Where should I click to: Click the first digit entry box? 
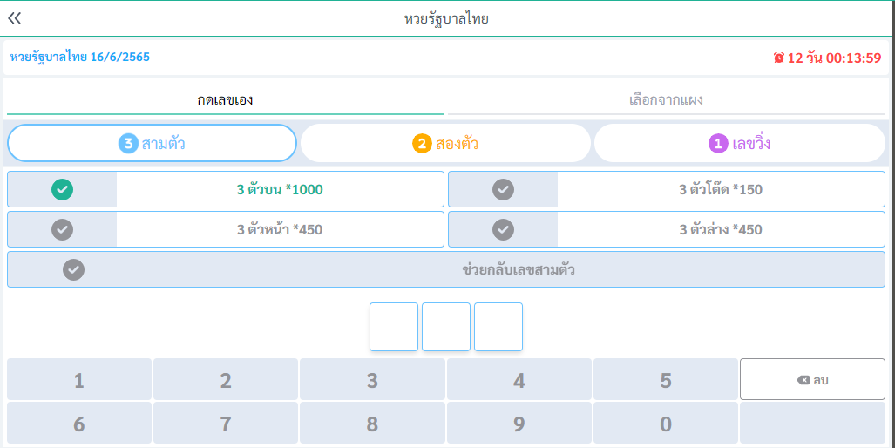[394, 327]
